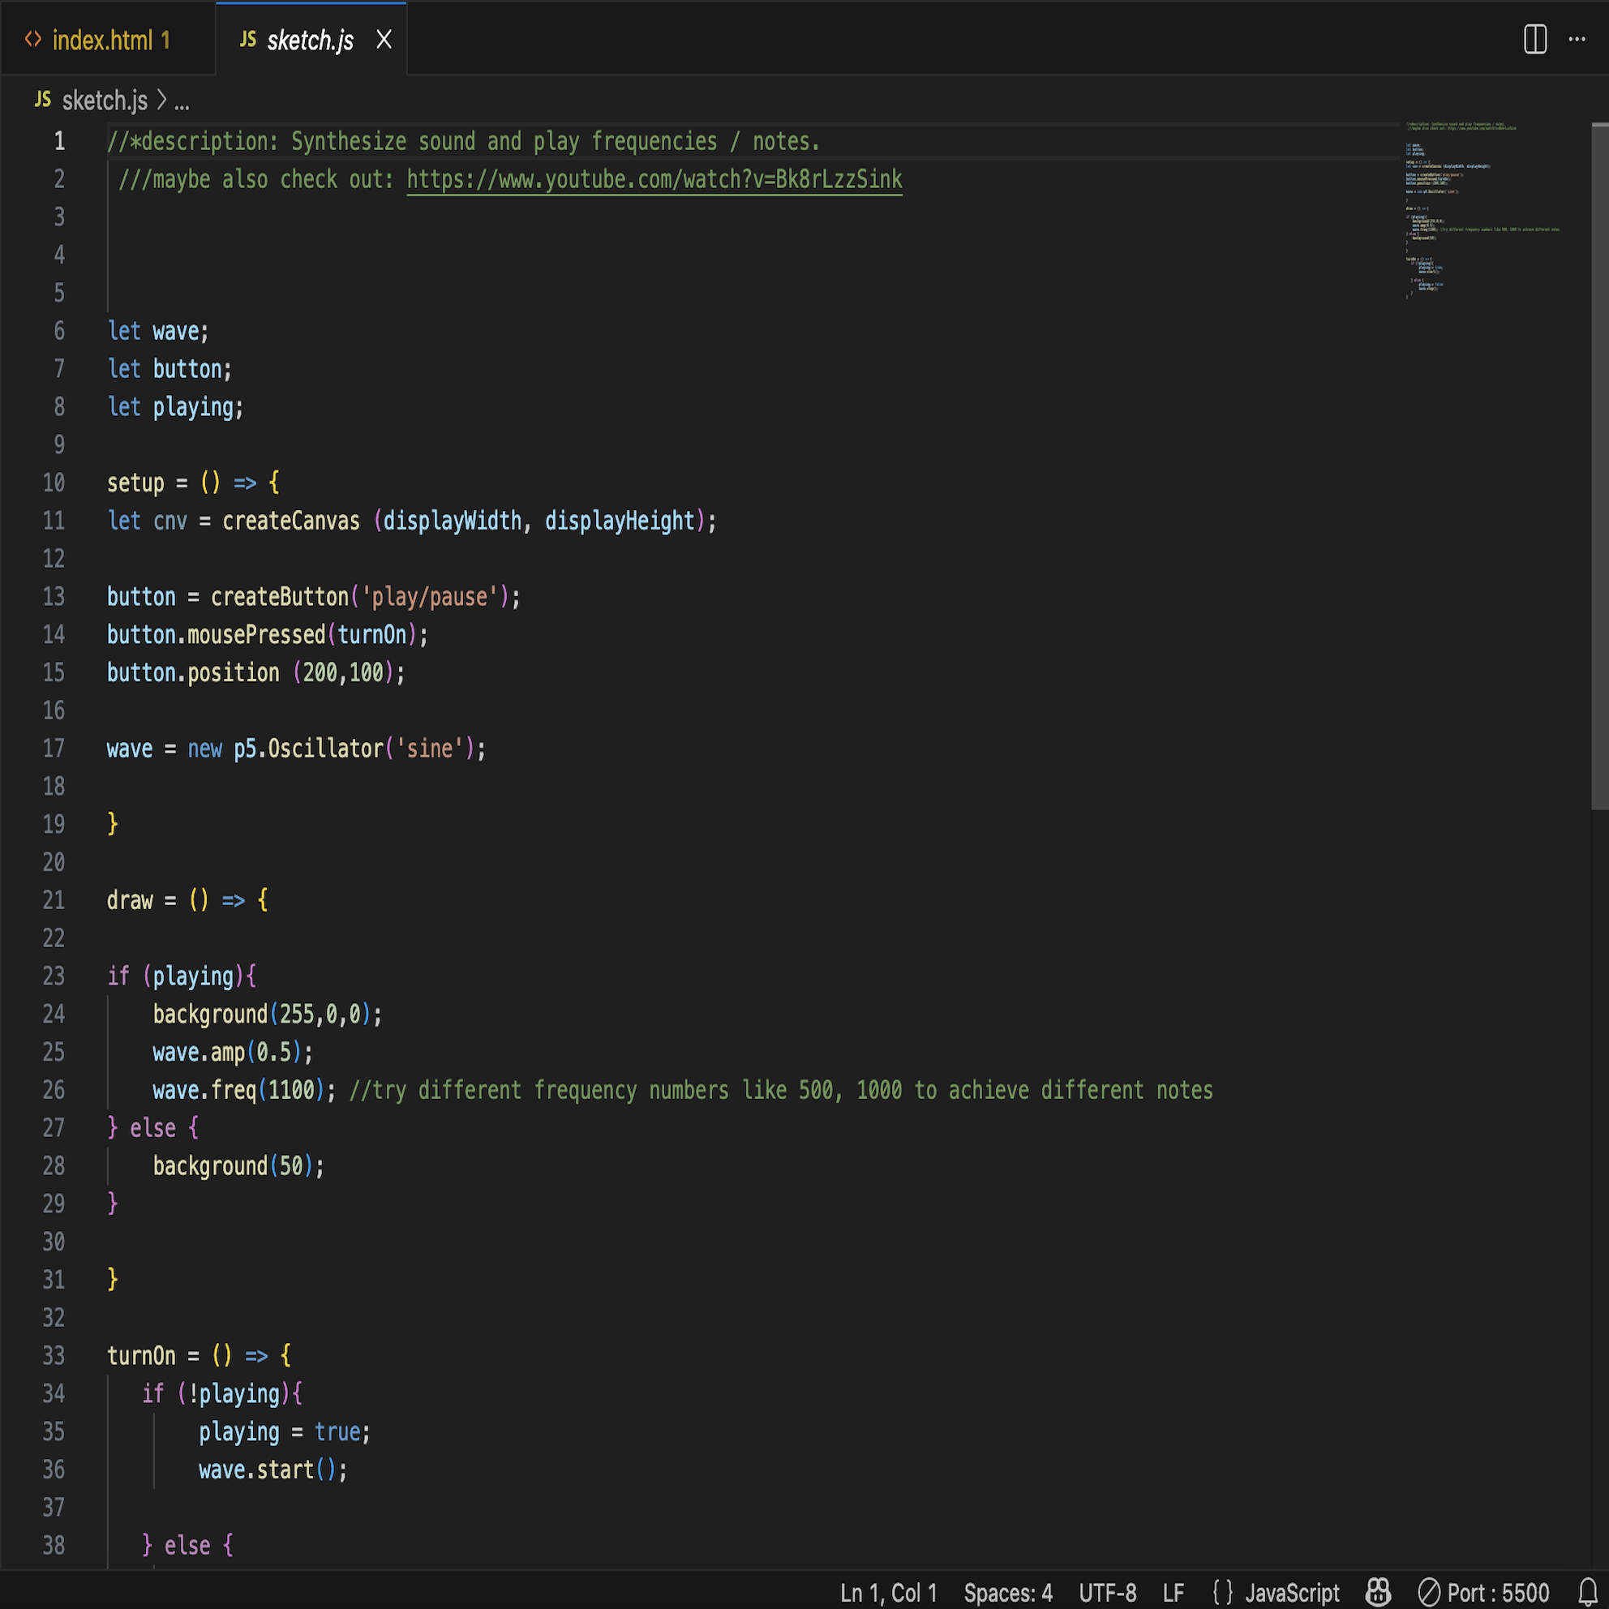Screen dimensions: 1609x1609
Task: Click 'p5.Oscillator' on line 17
Action: [308, 748]
